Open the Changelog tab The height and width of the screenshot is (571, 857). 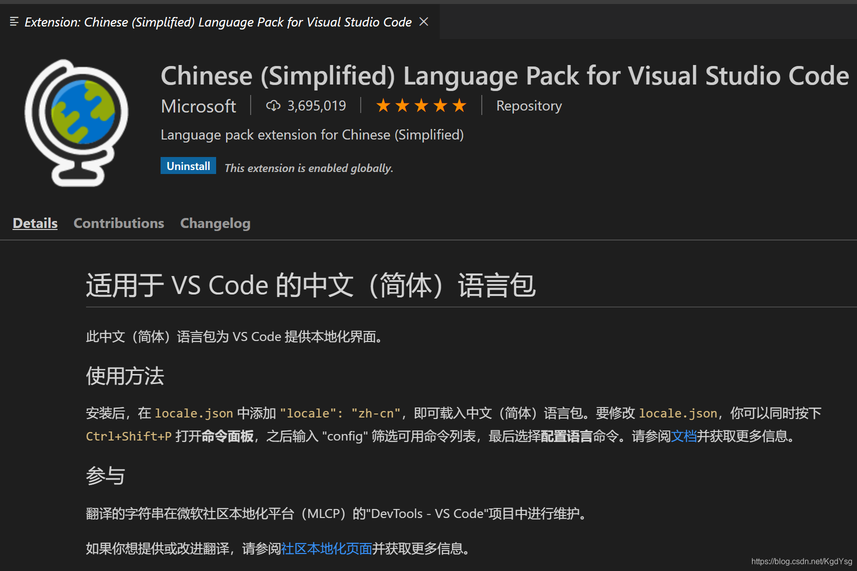[215, 223]
